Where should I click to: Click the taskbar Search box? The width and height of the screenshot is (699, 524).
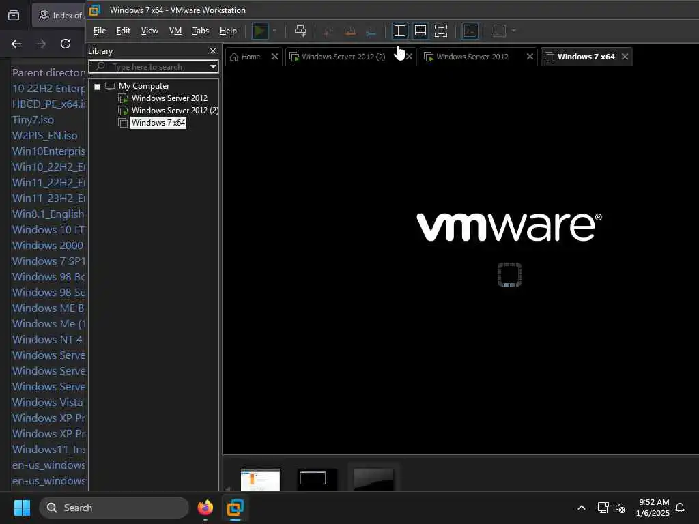114,508
